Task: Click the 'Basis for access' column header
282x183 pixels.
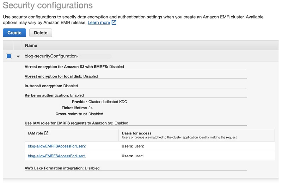Action: pyautogui.click(x=136, y=133)
